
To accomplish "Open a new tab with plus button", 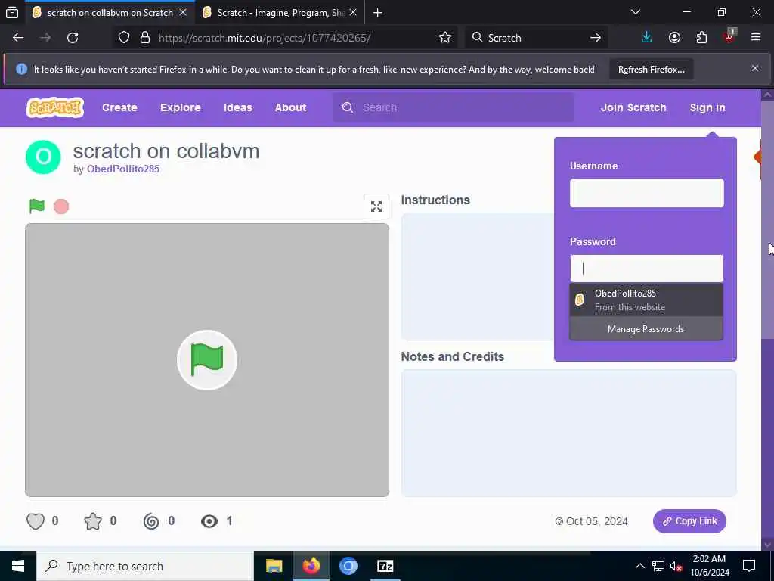I will coord(378,12).
